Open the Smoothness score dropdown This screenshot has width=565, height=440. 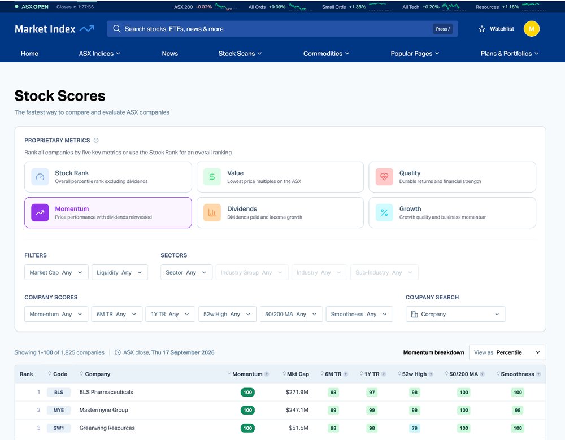(x=359, y=314)
